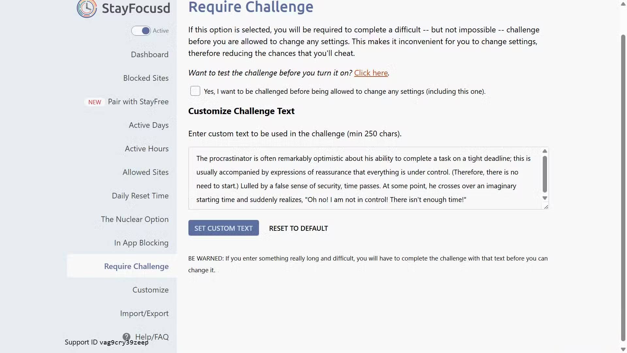The height and width of the screenshot is (353, 627).
Task: Click the textarea's vertical scrollbar thumb
Action: pos(545,174)
